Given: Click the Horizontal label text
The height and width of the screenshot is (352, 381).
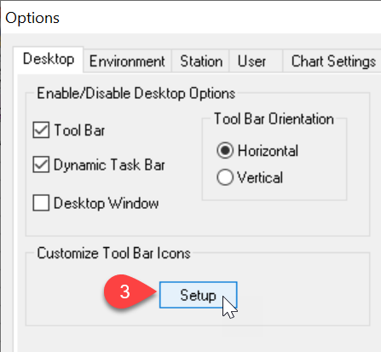Looking at the screenshot, I should pos(268,151).
